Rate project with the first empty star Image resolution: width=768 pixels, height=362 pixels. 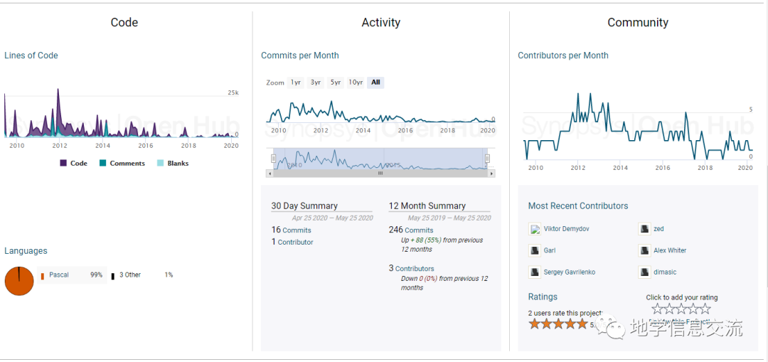pyautogui.click(x=657, y=309)
